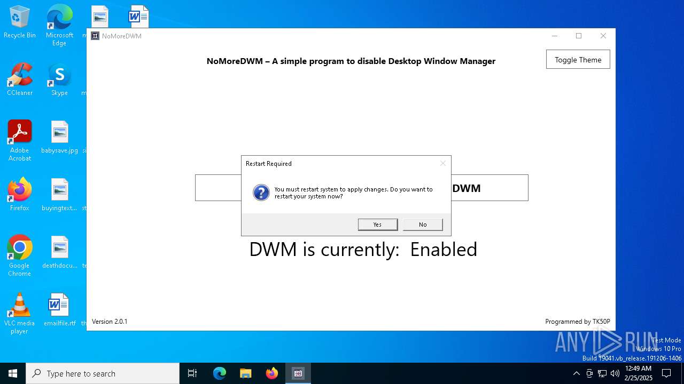Click the DWM toggle button behind dialog
This screenshot has width=684, height=384.
(362, 188)
